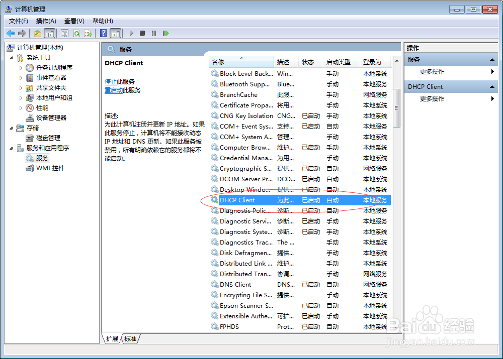
Task: Open the Help icon in the toolbar
Action: 104,33
